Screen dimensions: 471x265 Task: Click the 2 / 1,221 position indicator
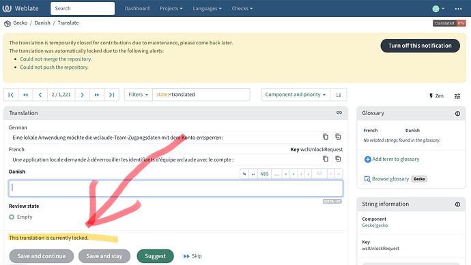click(x=61, y=95)
